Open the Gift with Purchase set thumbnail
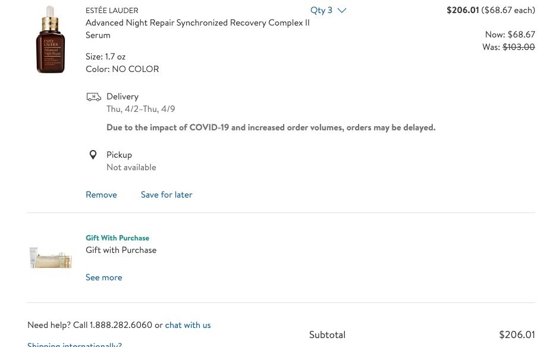 pyautogui.click(x=51, y=257)
